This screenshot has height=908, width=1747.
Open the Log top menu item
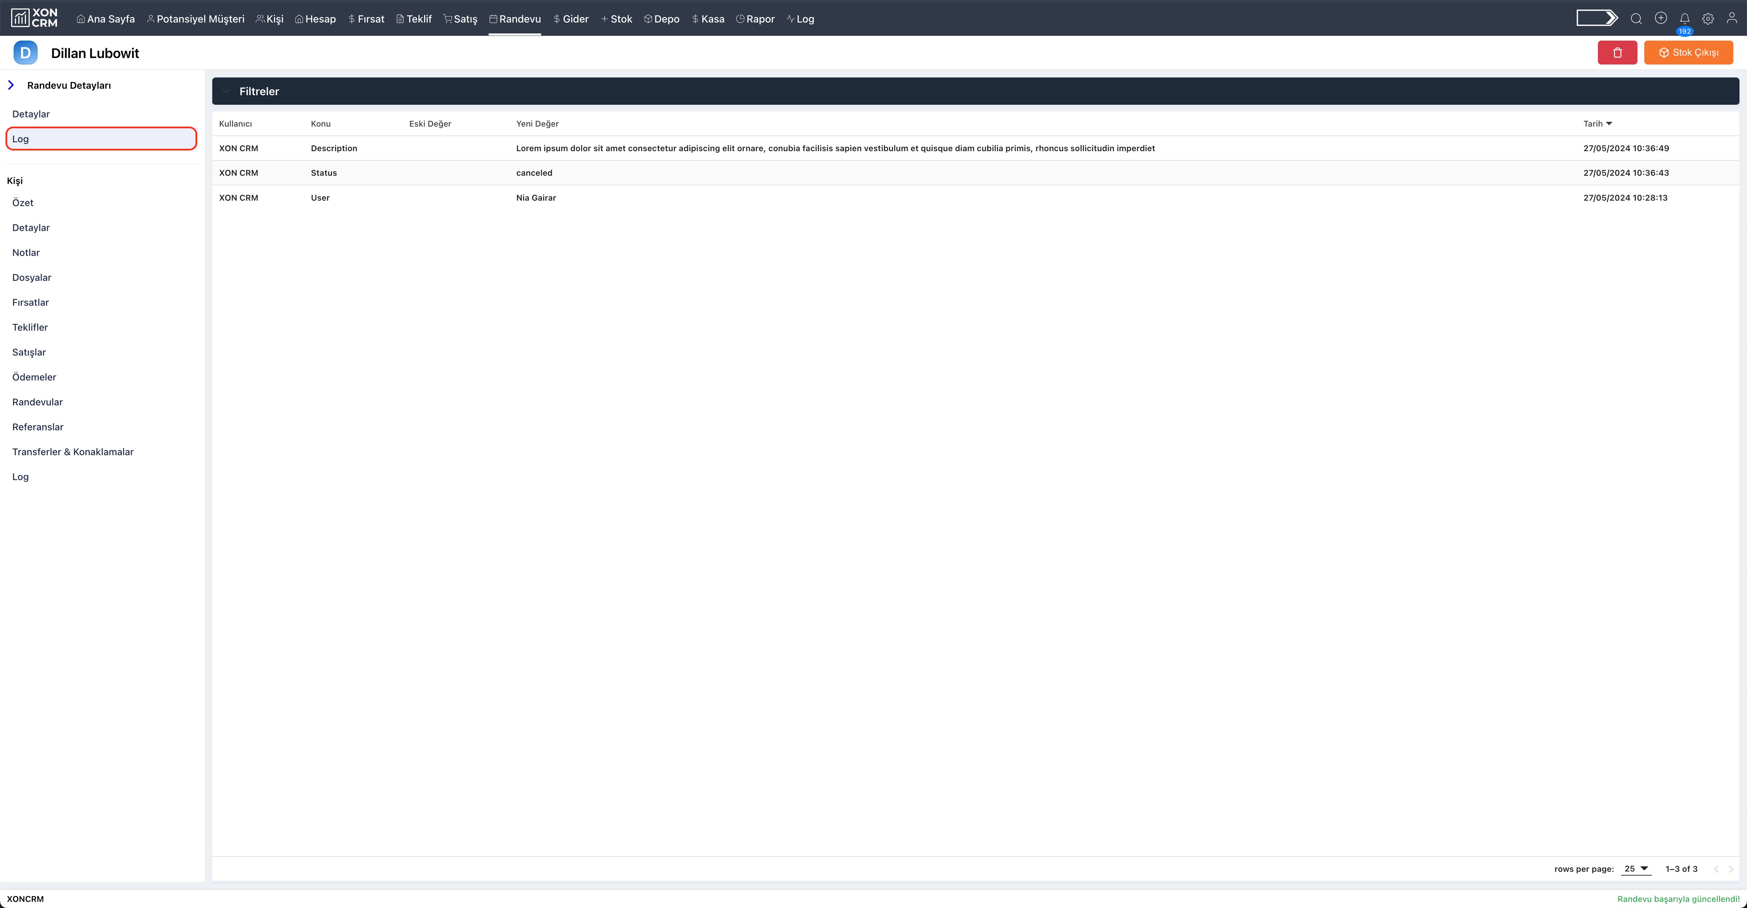800,19
